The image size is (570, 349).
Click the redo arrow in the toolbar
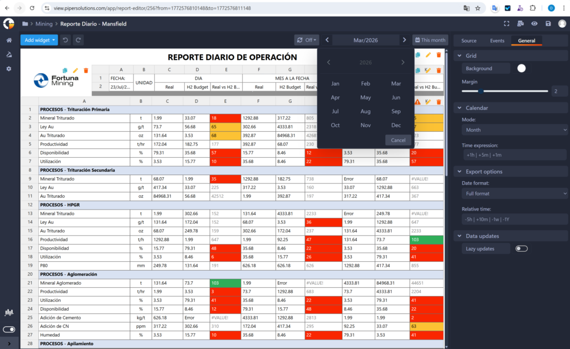tap(78, 40)
